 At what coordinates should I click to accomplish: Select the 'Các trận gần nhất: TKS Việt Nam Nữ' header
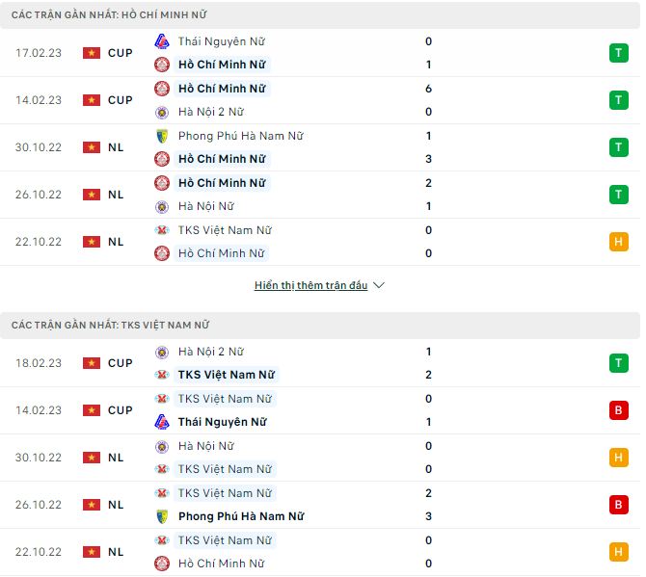coord(110,326)
